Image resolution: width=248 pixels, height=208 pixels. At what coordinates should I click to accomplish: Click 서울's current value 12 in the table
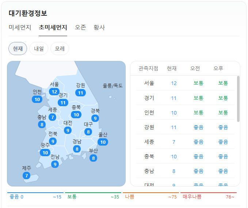(x=174, y=83)
